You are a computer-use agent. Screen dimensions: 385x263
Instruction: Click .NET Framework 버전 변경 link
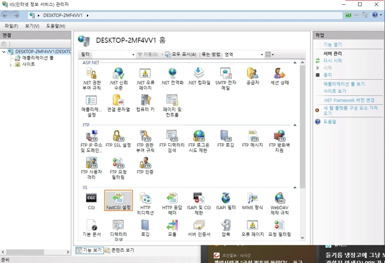[x=349, y=100]
